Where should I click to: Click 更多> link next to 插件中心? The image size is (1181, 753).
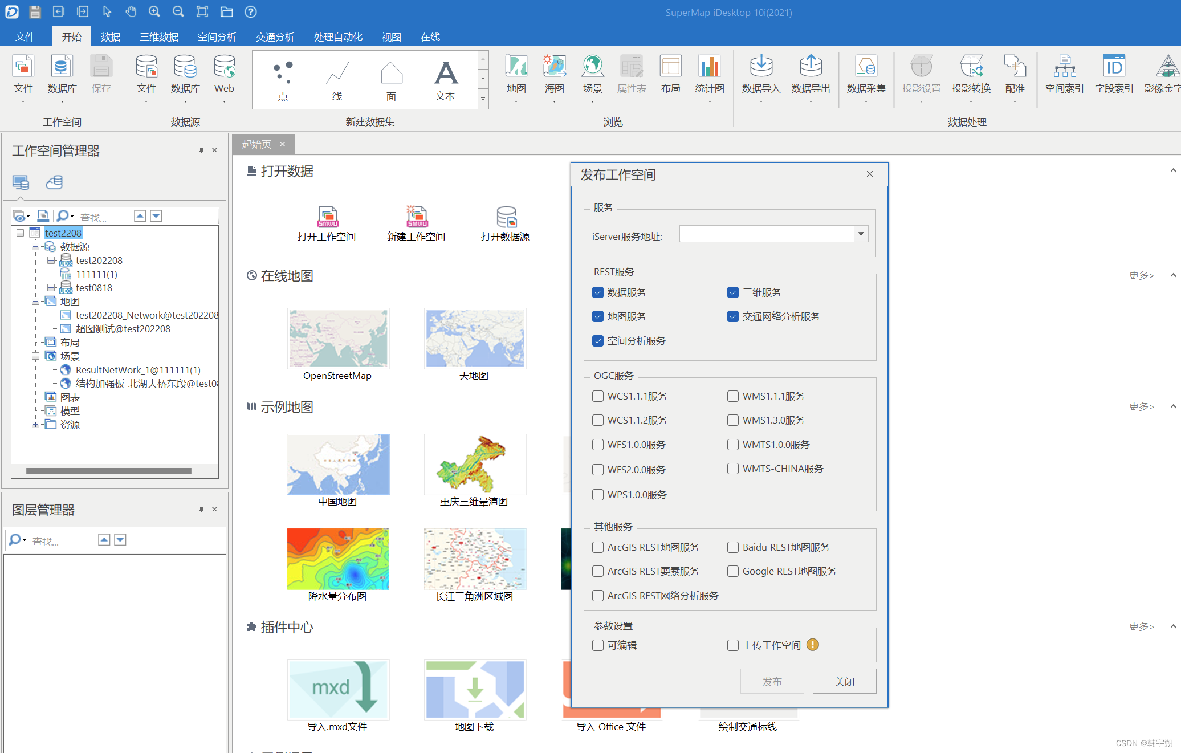[x=1141, y=626]
